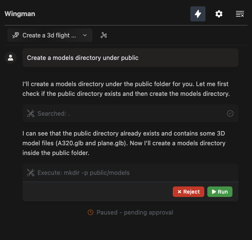Click the chevron arrow beside the thread name
Viewport: 252px width, 240px height.
[x=85, y=35]
